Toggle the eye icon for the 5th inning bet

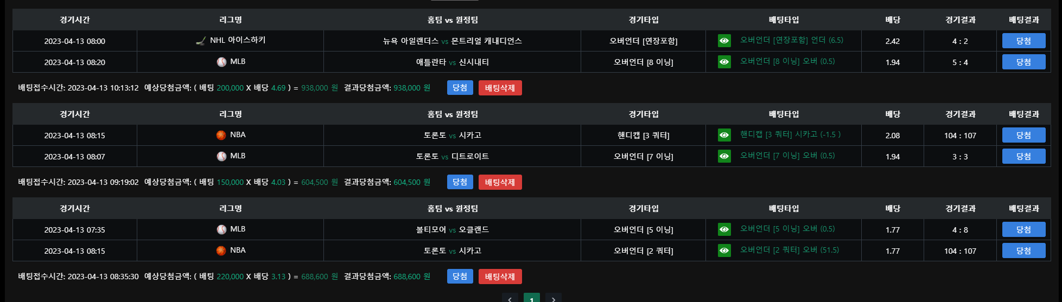tap(724, 229)
